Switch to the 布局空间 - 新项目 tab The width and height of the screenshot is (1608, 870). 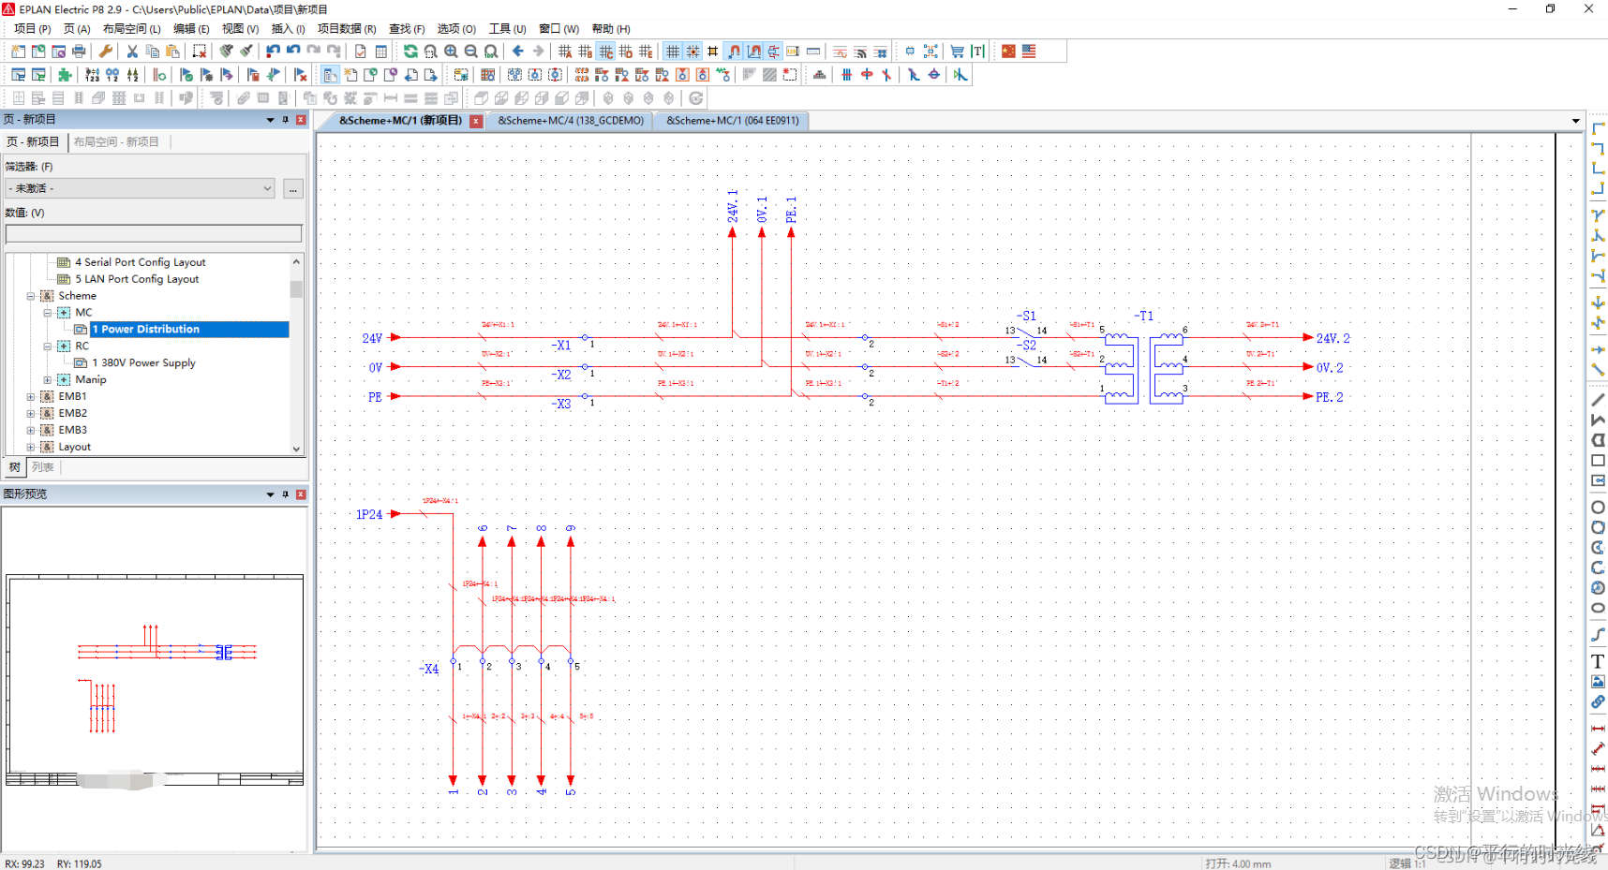[x=116, y=142]
